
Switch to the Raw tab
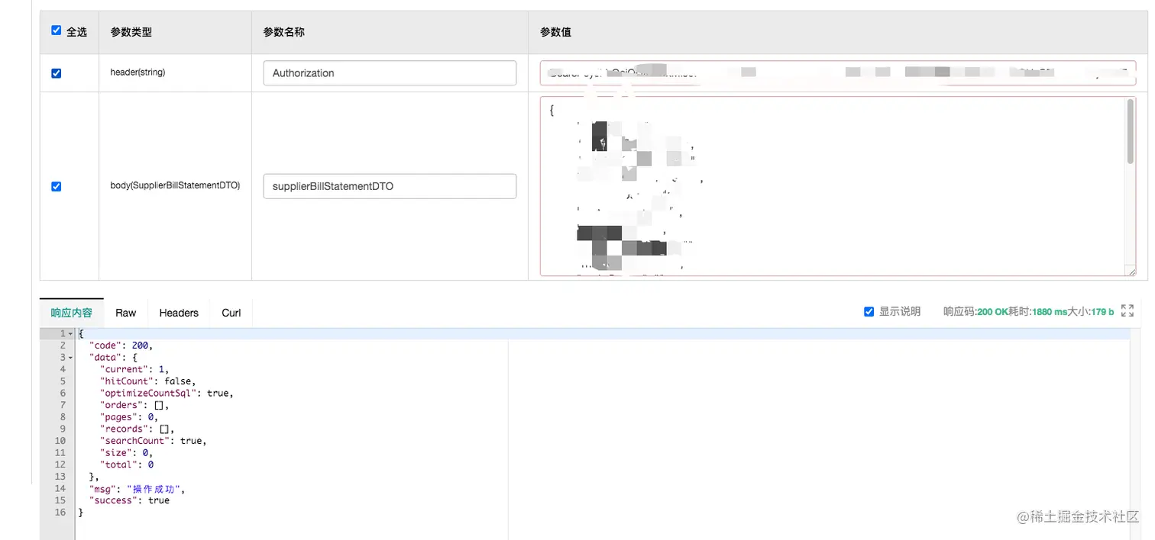pos(125,313)
